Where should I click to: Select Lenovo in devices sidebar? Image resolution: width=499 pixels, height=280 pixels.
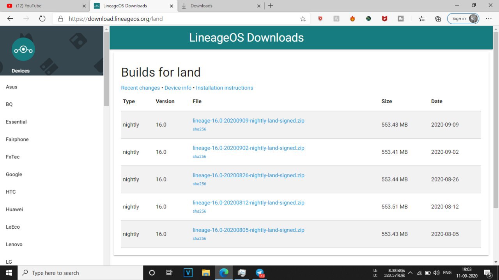(14, 245)
